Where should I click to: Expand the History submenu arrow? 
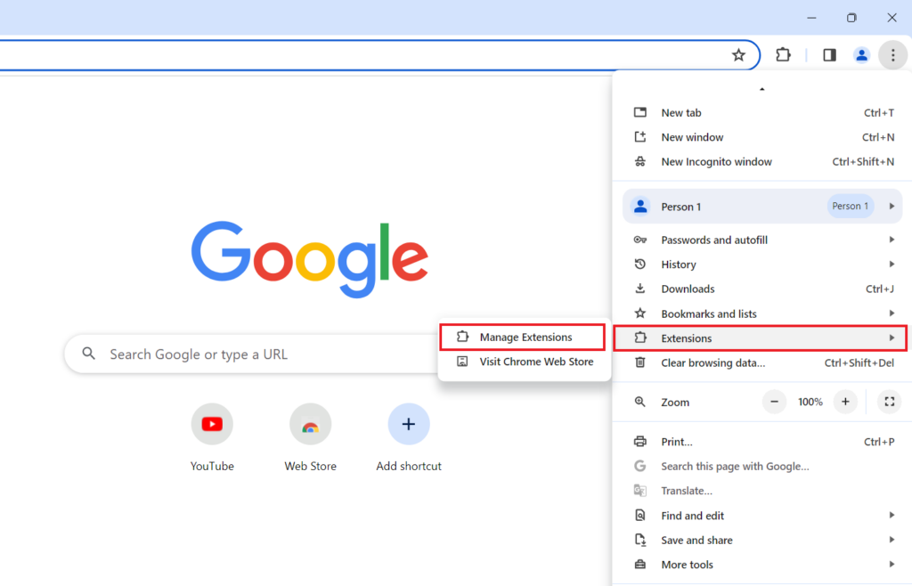click(892, 265)
